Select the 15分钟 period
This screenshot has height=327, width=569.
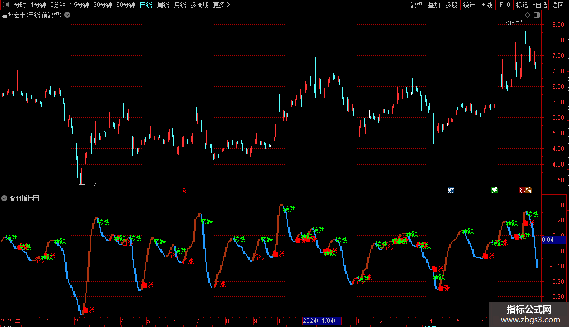pyautogui.click(x=80, y=5)
